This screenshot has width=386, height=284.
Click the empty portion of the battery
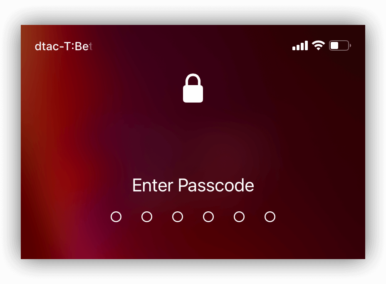344,45
